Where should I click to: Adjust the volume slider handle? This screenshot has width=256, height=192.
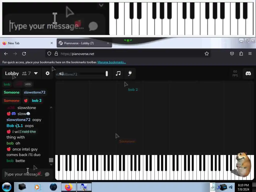click(x=106, y=74)
